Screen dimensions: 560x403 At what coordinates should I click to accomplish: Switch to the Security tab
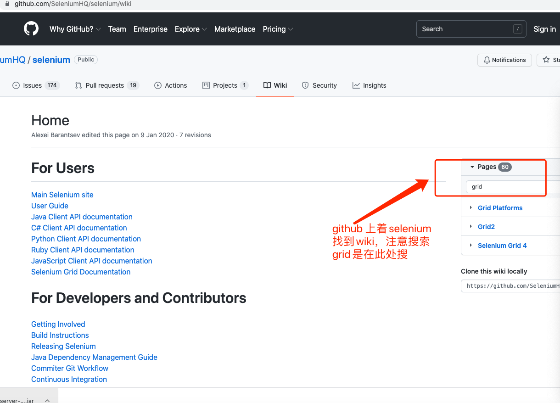tap(319, 85)
